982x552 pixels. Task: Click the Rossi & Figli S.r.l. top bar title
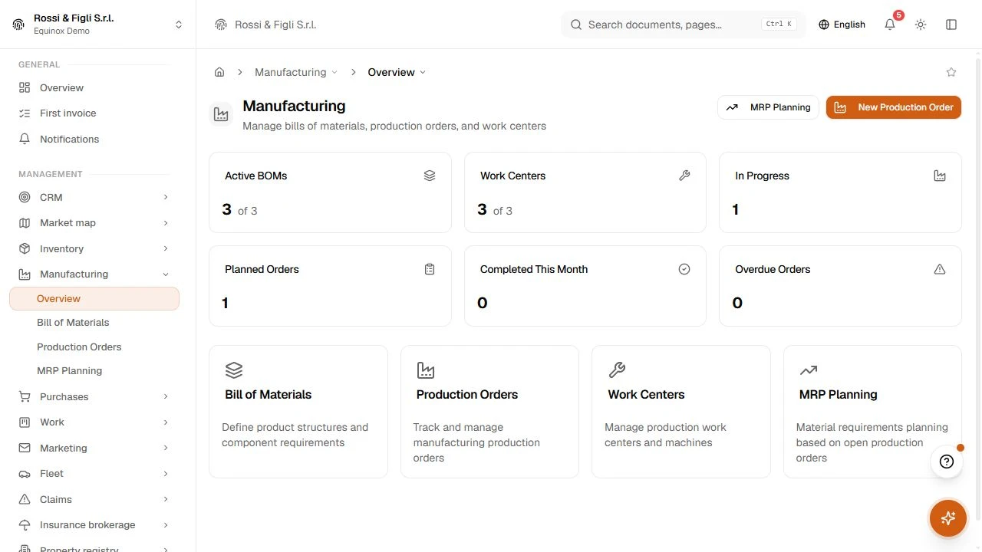point(275,25)
